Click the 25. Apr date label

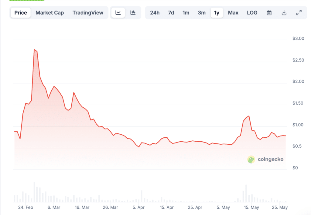195,207
